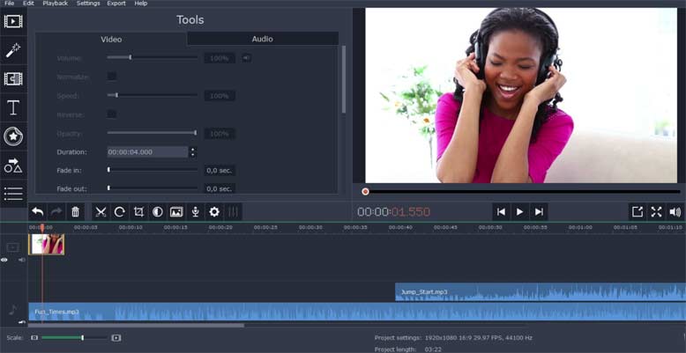Screen dimensions: 686x353
Task: Open the Stickers star panel
Action: [13, 136]
